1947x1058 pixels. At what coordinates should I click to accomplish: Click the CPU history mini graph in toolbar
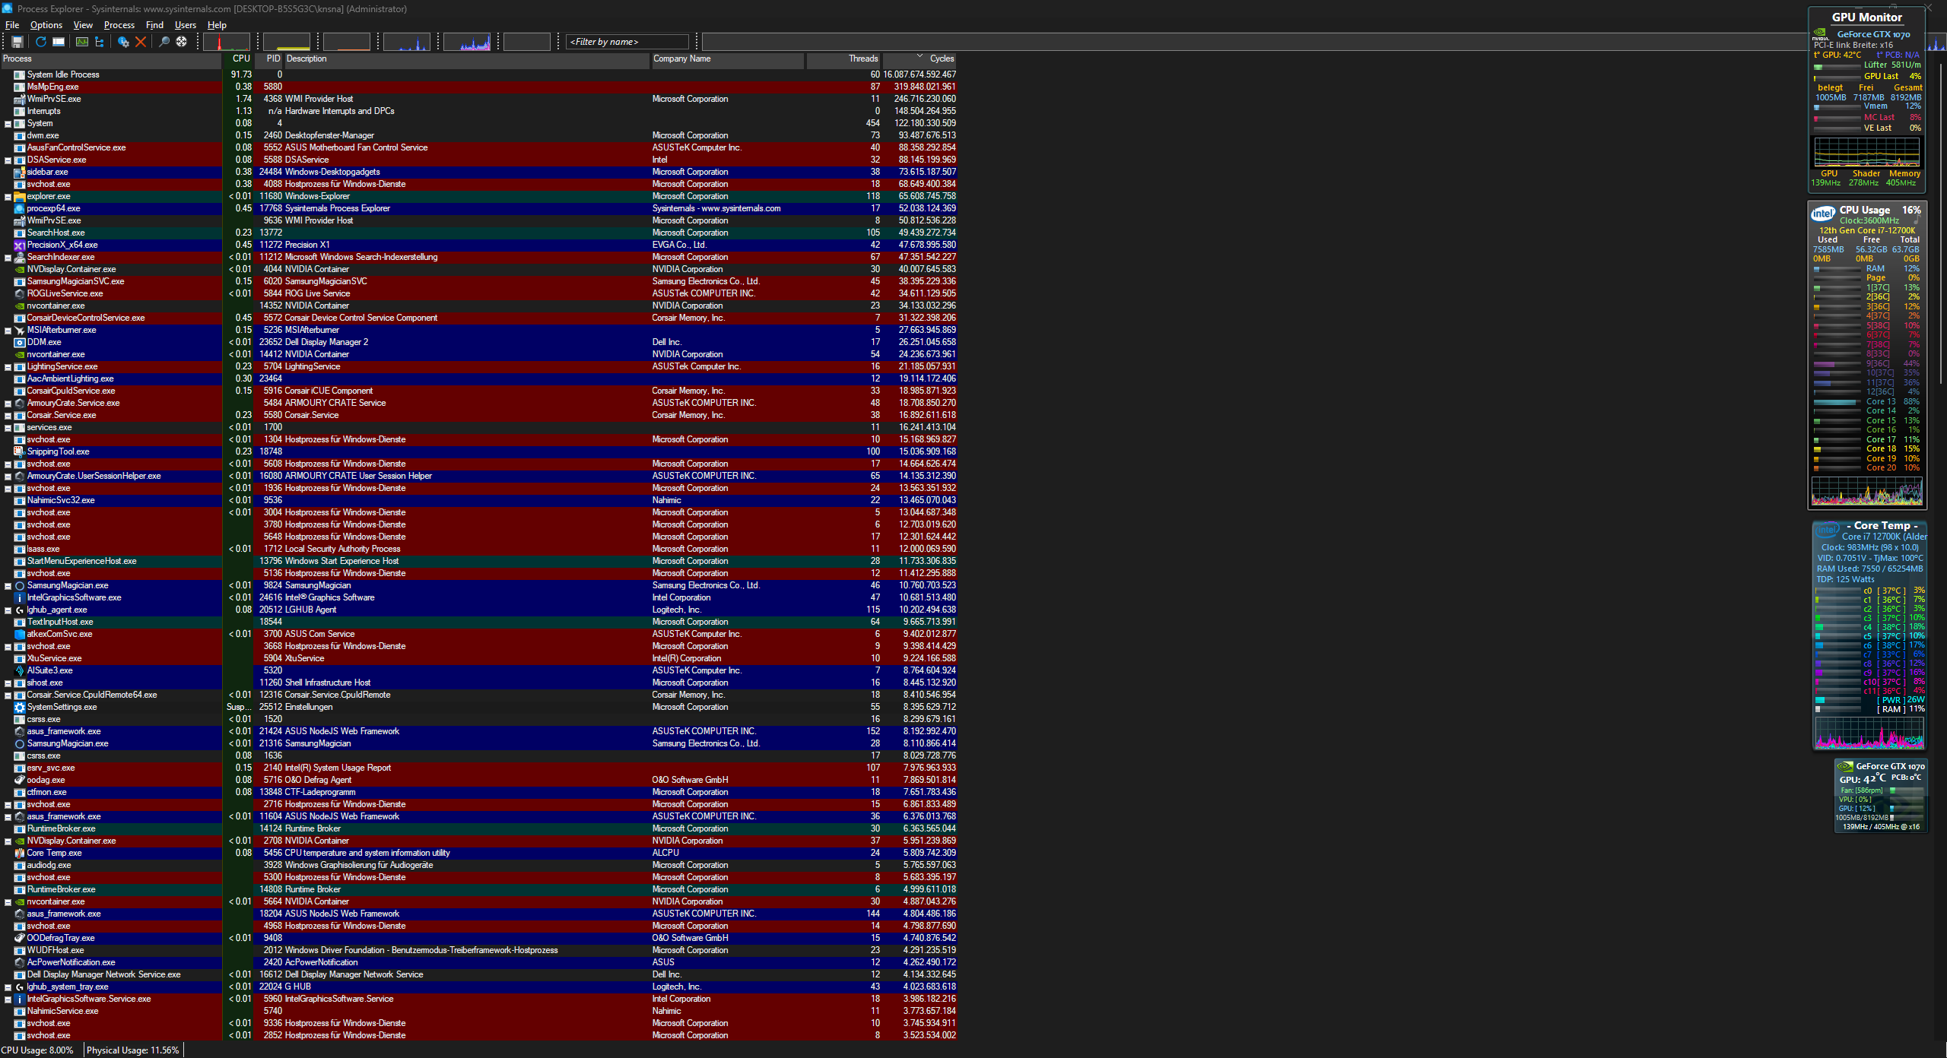point(226,42)
